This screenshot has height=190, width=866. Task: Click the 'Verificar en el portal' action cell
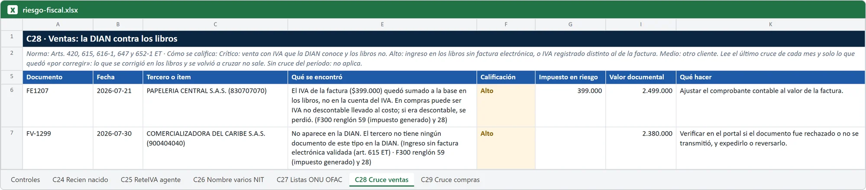(x=770, y=148)
